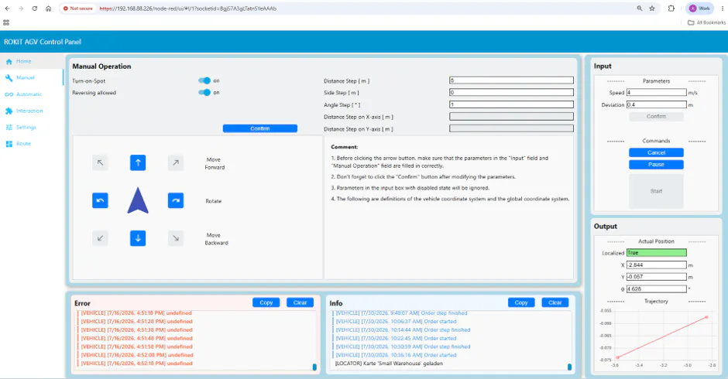
Task: Copy the Error log
Action: pyautogui.click(x=266, y=302)
